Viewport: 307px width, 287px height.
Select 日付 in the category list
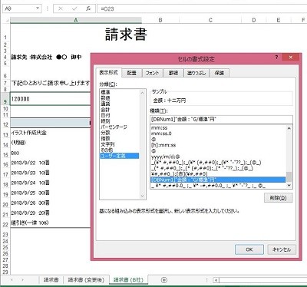tap(119, 115)
